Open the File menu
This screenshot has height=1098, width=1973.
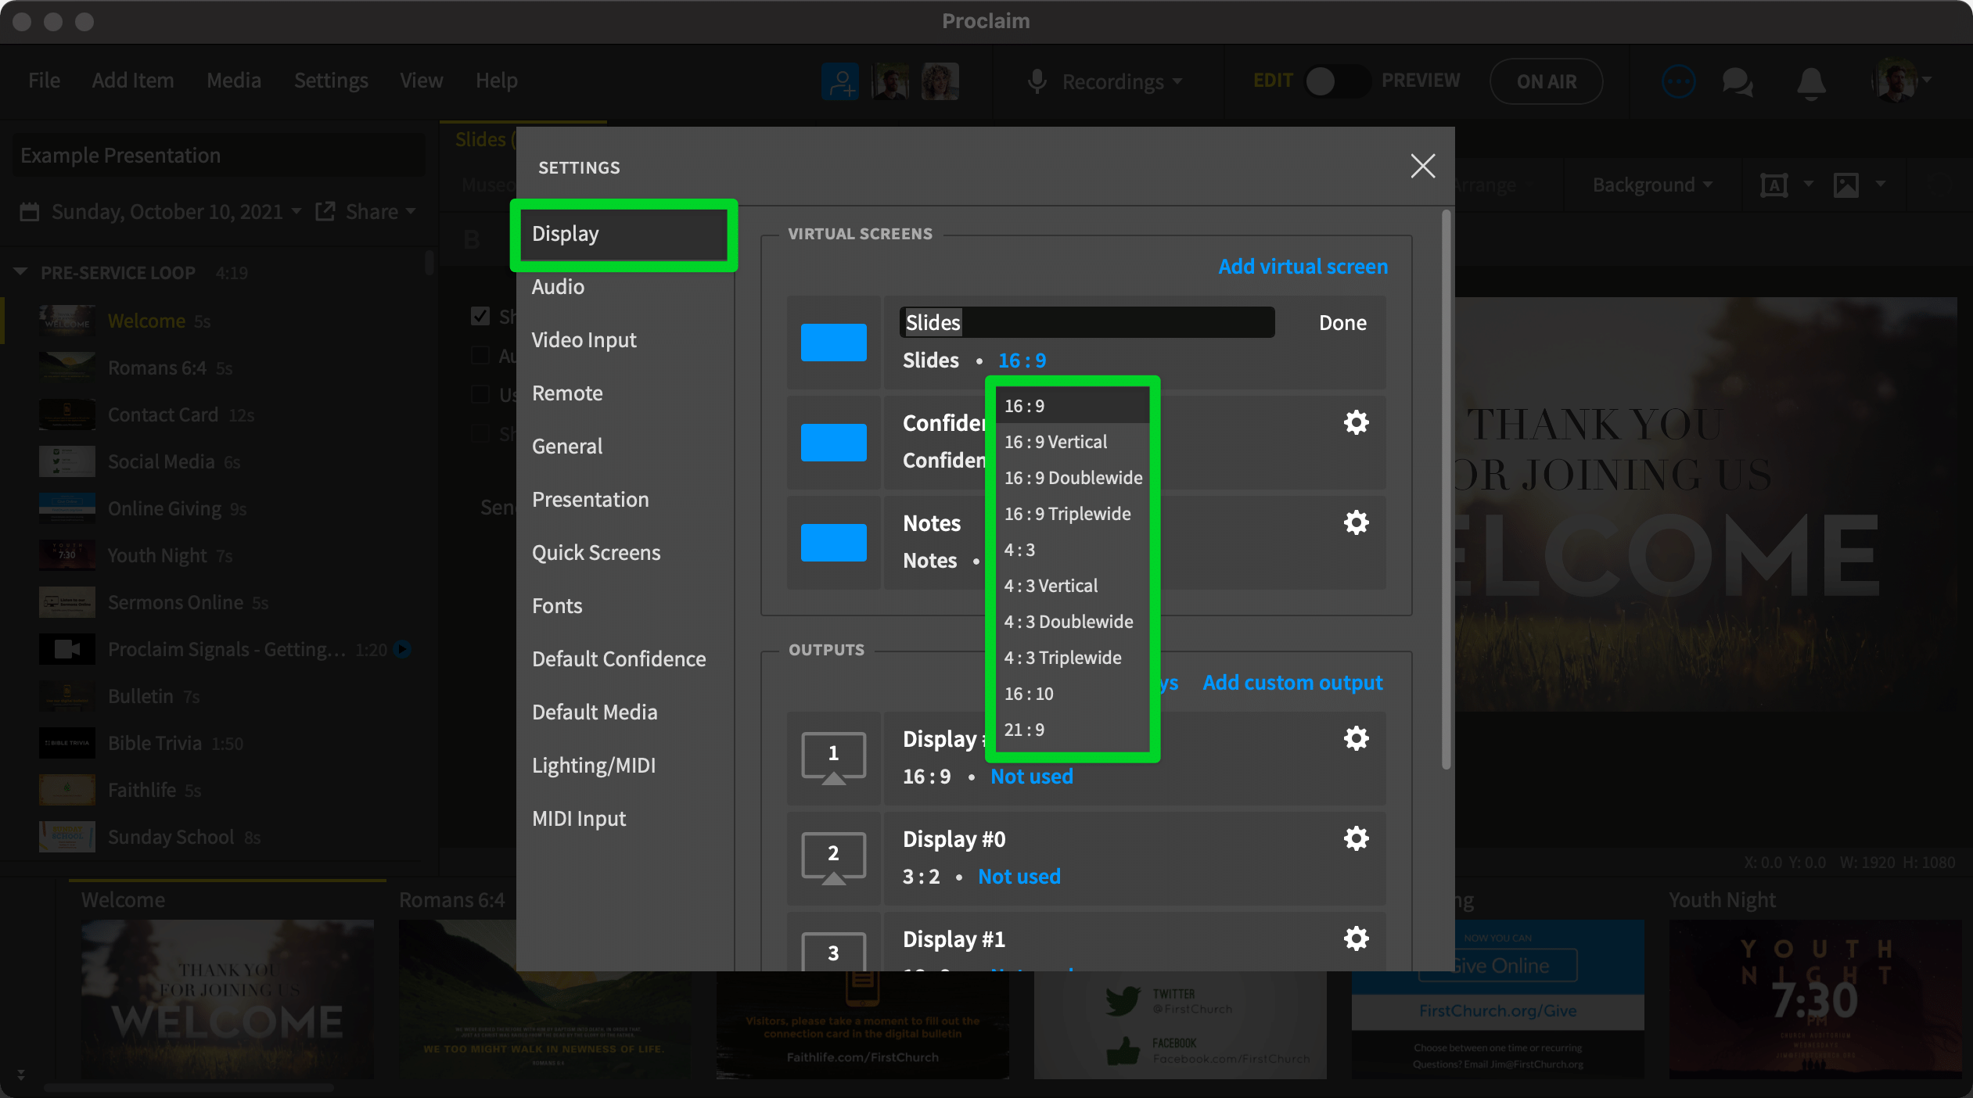[x=44, y=81]
